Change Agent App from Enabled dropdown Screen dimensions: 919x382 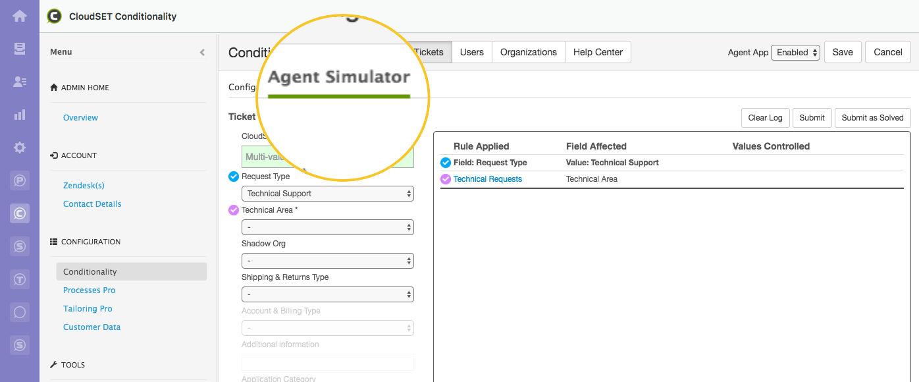click(795, 52)
